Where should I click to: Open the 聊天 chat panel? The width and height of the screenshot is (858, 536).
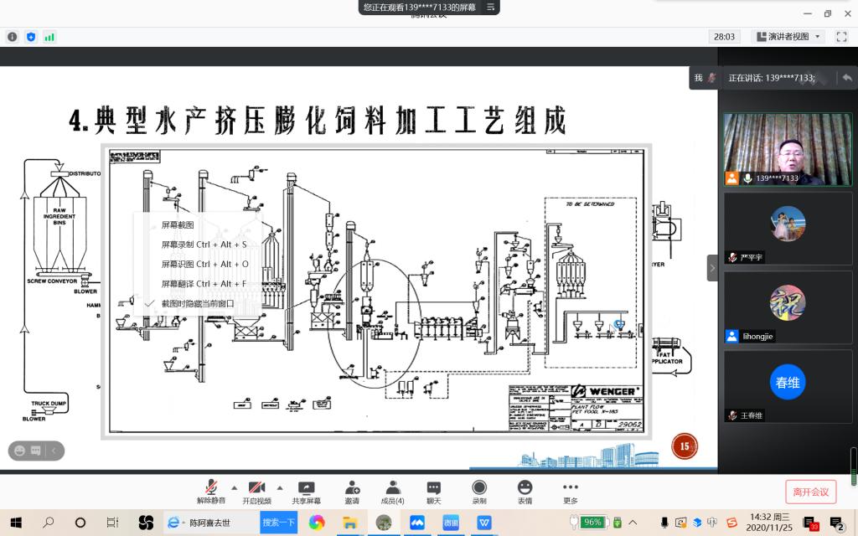tap(433, 491)
